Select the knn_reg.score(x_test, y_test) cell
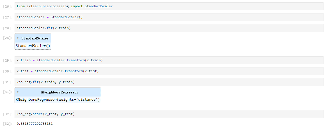Image resolution: width=326 pixels, height=127 pixels. point(169,114)
